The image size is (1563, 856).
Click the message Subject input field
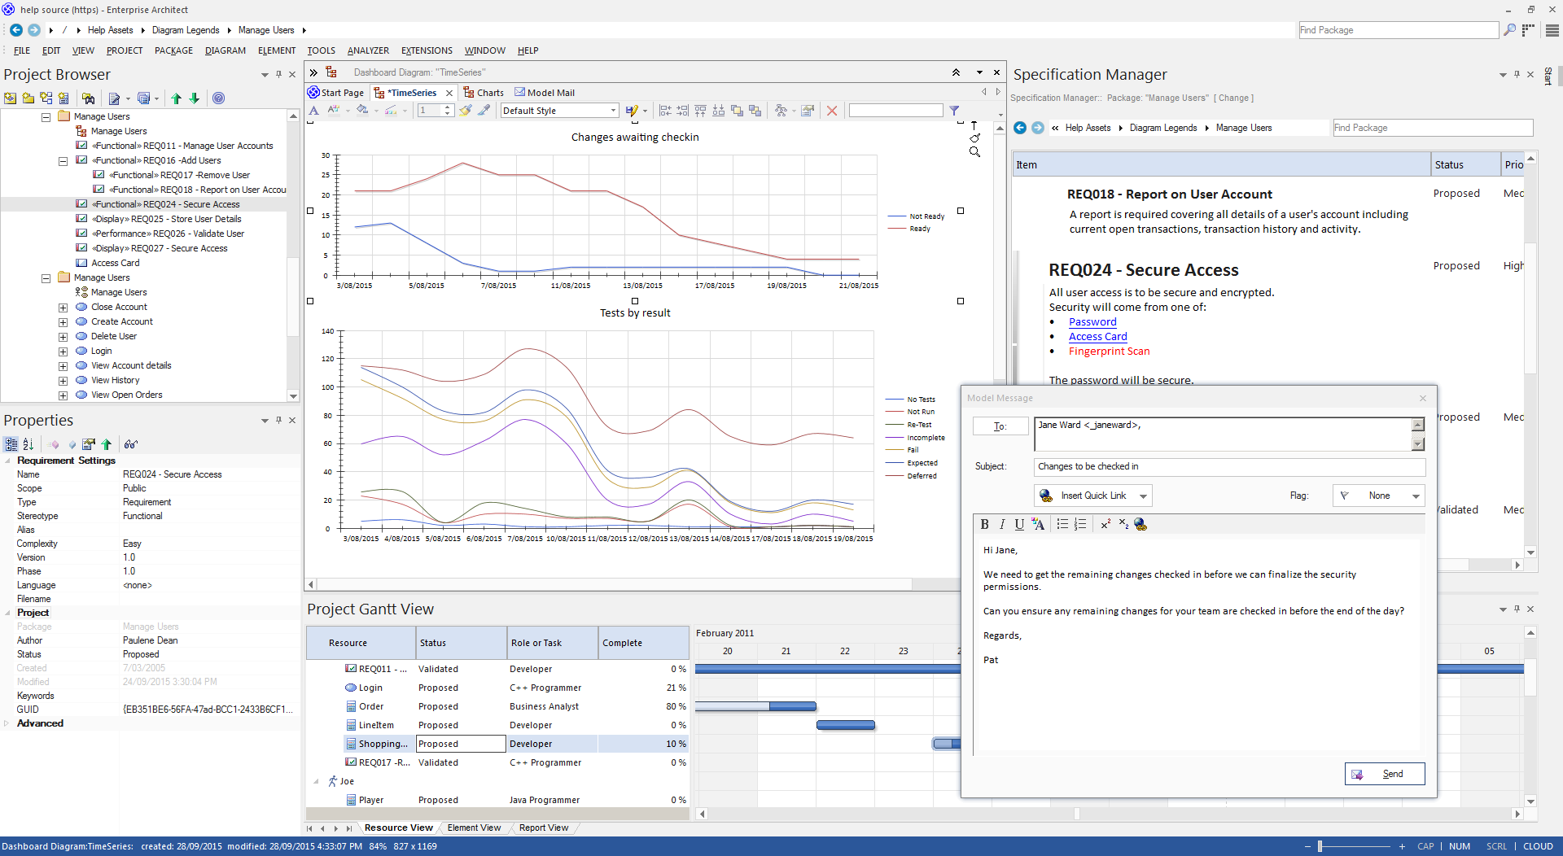click(x=1228, y=467)
